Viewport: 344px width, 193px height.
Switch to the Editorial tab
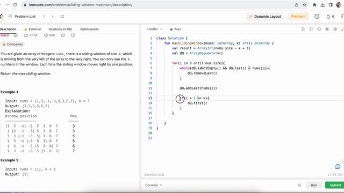coord(32,29)
